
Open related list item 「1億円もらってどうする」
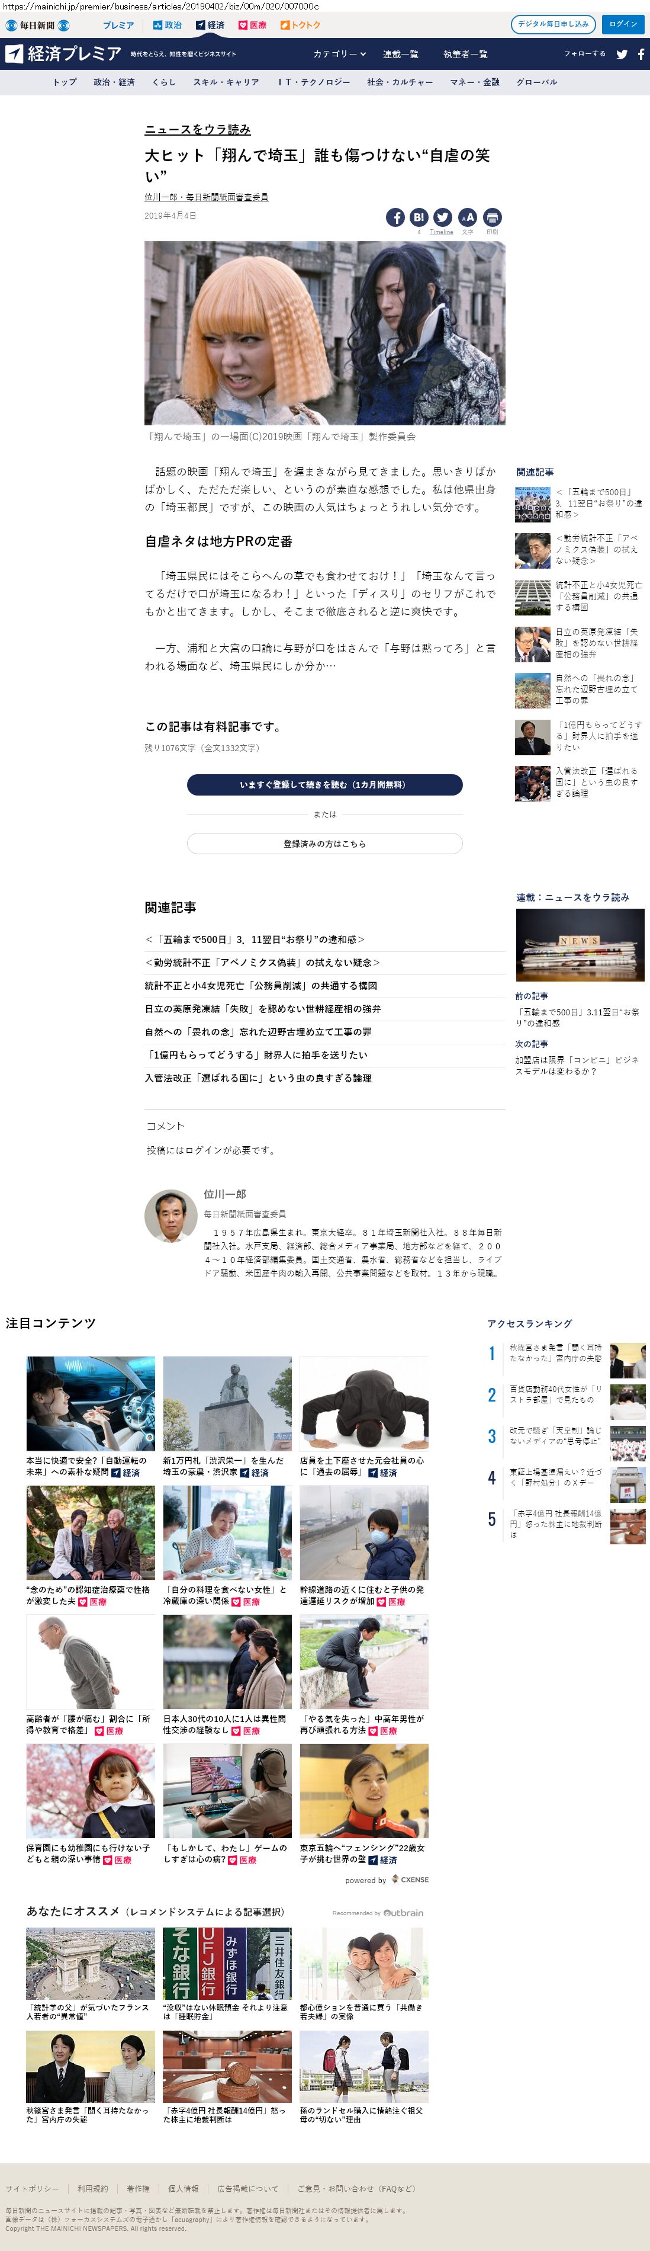pos(256,1055)
